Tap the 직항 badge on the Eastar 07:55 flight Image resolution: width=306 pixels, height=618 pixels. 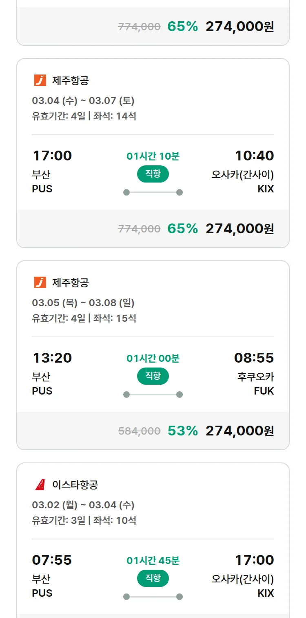click(153, 578)
